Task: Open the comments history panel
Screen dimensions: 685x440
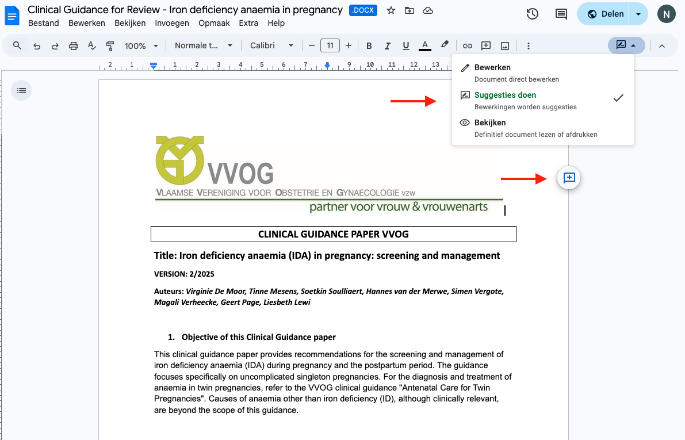Action: (561, 14)
